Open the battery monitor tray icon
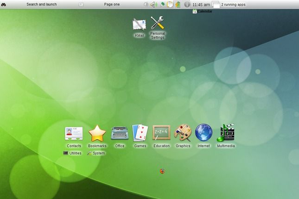Image resolution: width=299 pixels, height=199 pixels. tap(178, 4)
